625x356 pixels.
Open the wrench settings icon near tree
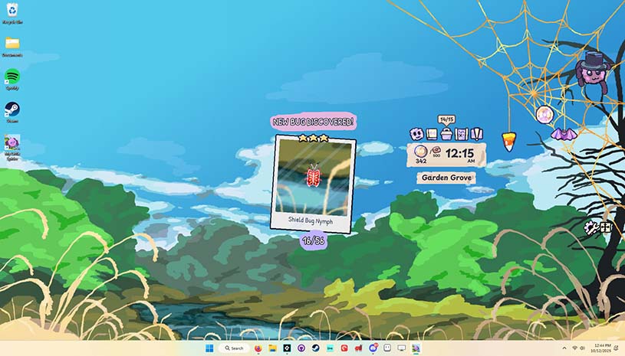[x=591, y=227]
